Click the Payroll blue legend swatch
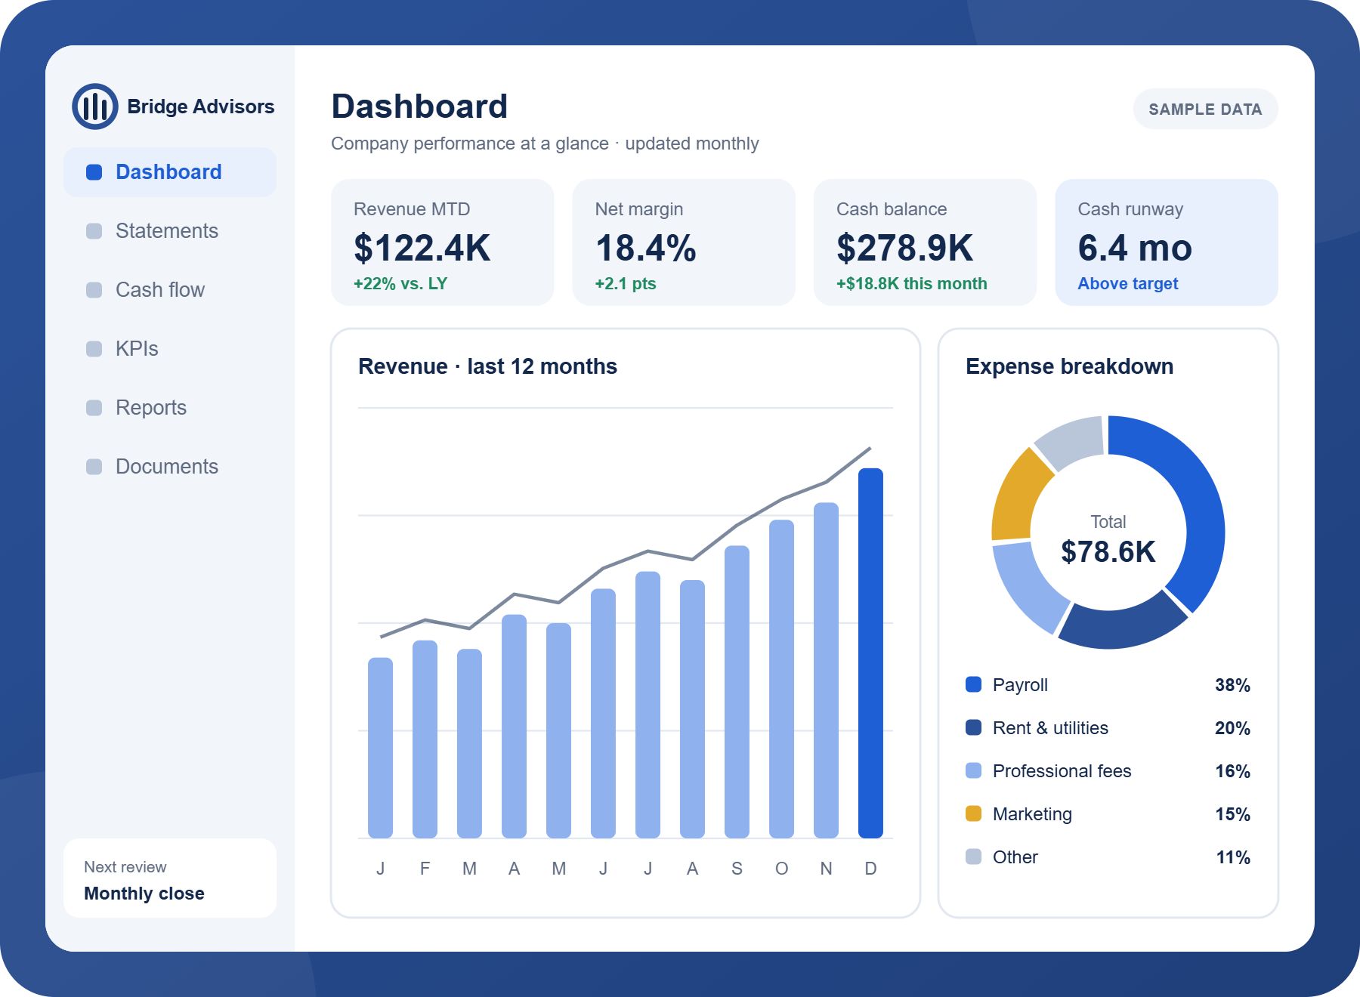The height and width of the screenshot is (997, 1360). point(974,684)
